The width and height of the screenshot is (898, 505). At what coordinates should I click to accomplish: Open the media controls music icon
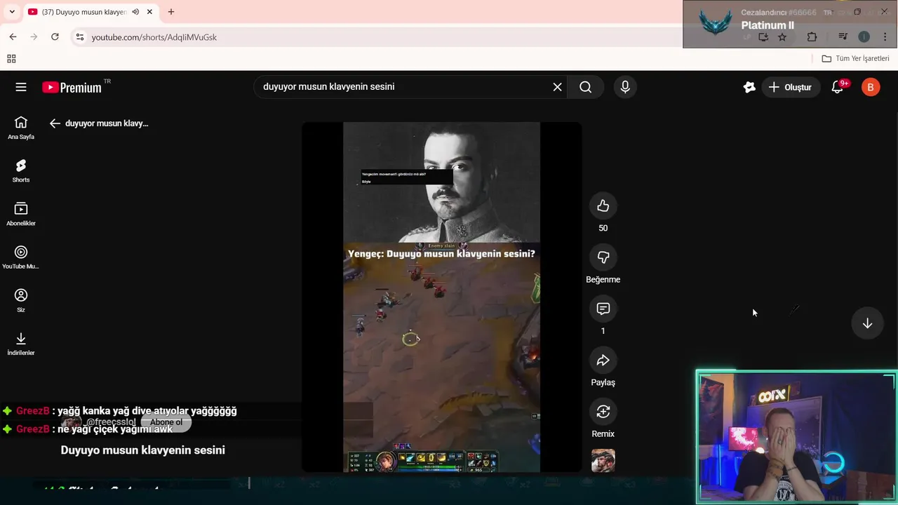[x=843, y=36]
